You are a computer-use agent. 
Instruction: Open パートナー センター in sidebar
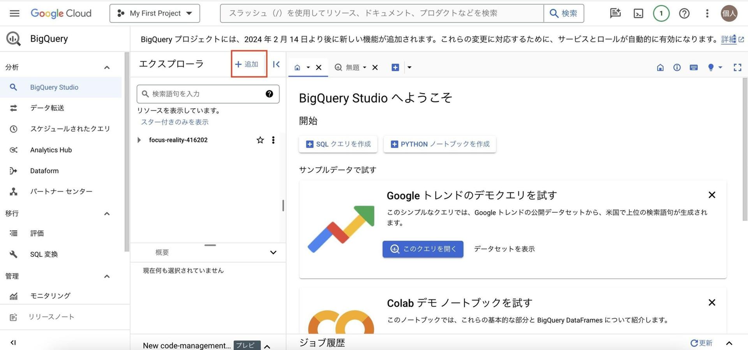coord(61,191)
